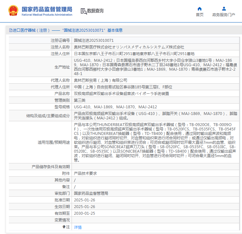This screenshot has width=242, height=234.
Task: Click the 注册证编号 row label
Action: point(60,41)
